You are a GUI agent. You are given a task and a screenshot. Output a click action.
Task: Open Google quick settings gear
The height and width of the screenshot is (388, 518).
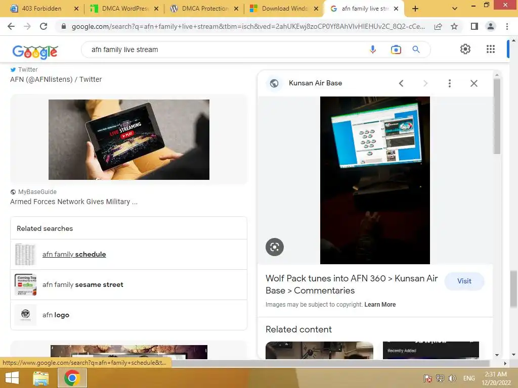(x=465, y=49)
